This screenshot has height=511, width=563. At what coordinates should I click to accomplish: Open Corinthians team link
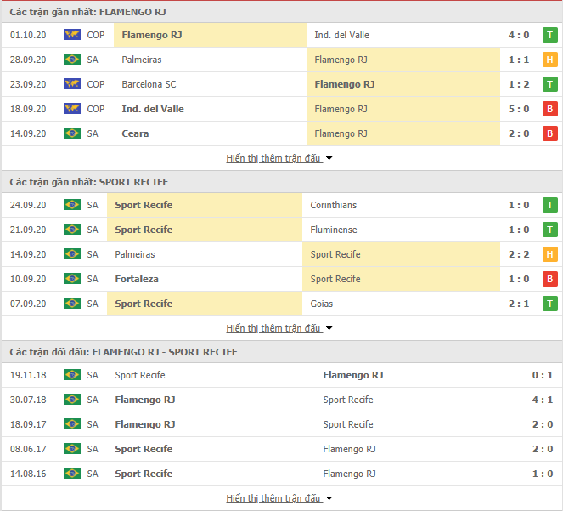[x=334, y=205]
